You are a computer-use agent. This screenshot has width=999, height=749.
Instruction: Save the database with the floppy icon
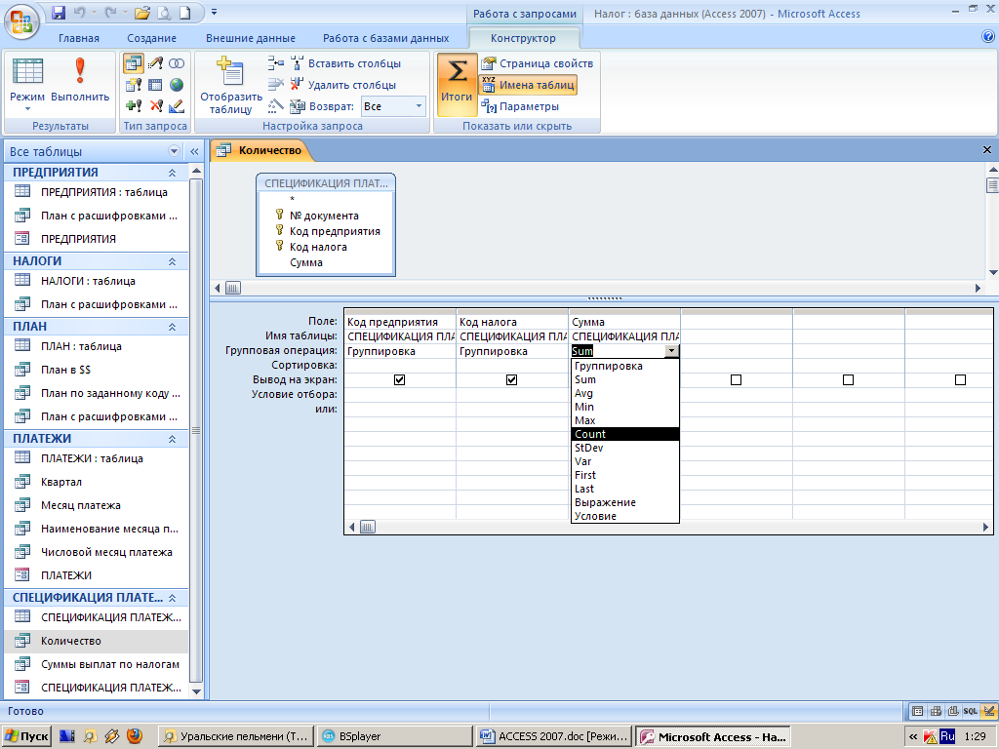59,12
